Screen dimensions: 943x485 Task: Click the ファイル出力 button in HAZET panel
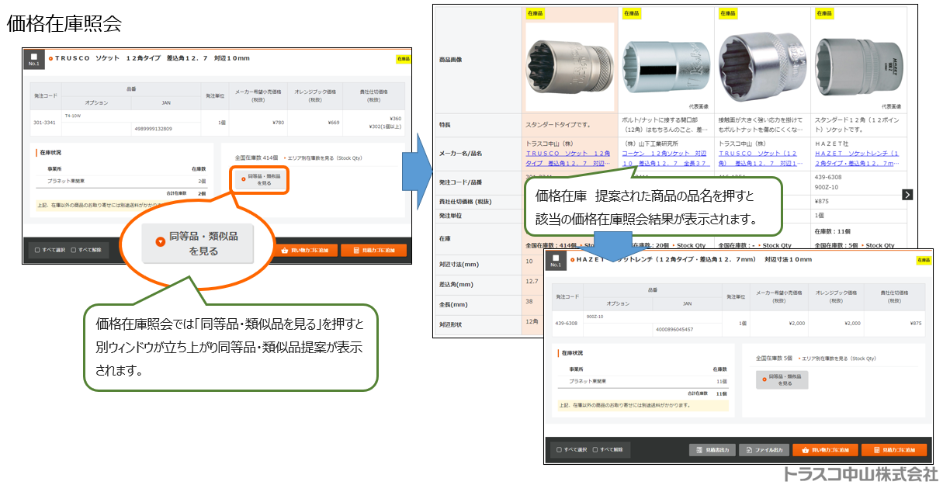pyautogui.click(x=763, y=450)
